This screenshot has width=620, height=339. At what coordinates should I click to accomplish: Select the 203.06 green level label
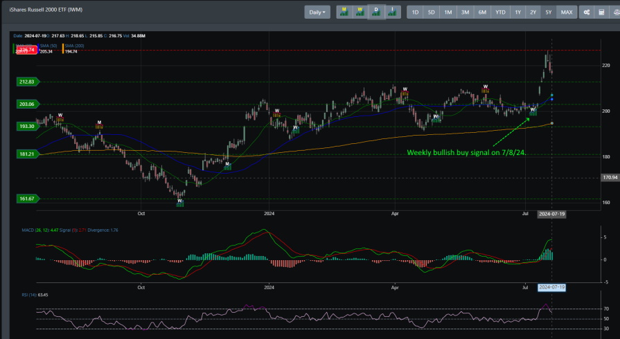click(27, 104)
